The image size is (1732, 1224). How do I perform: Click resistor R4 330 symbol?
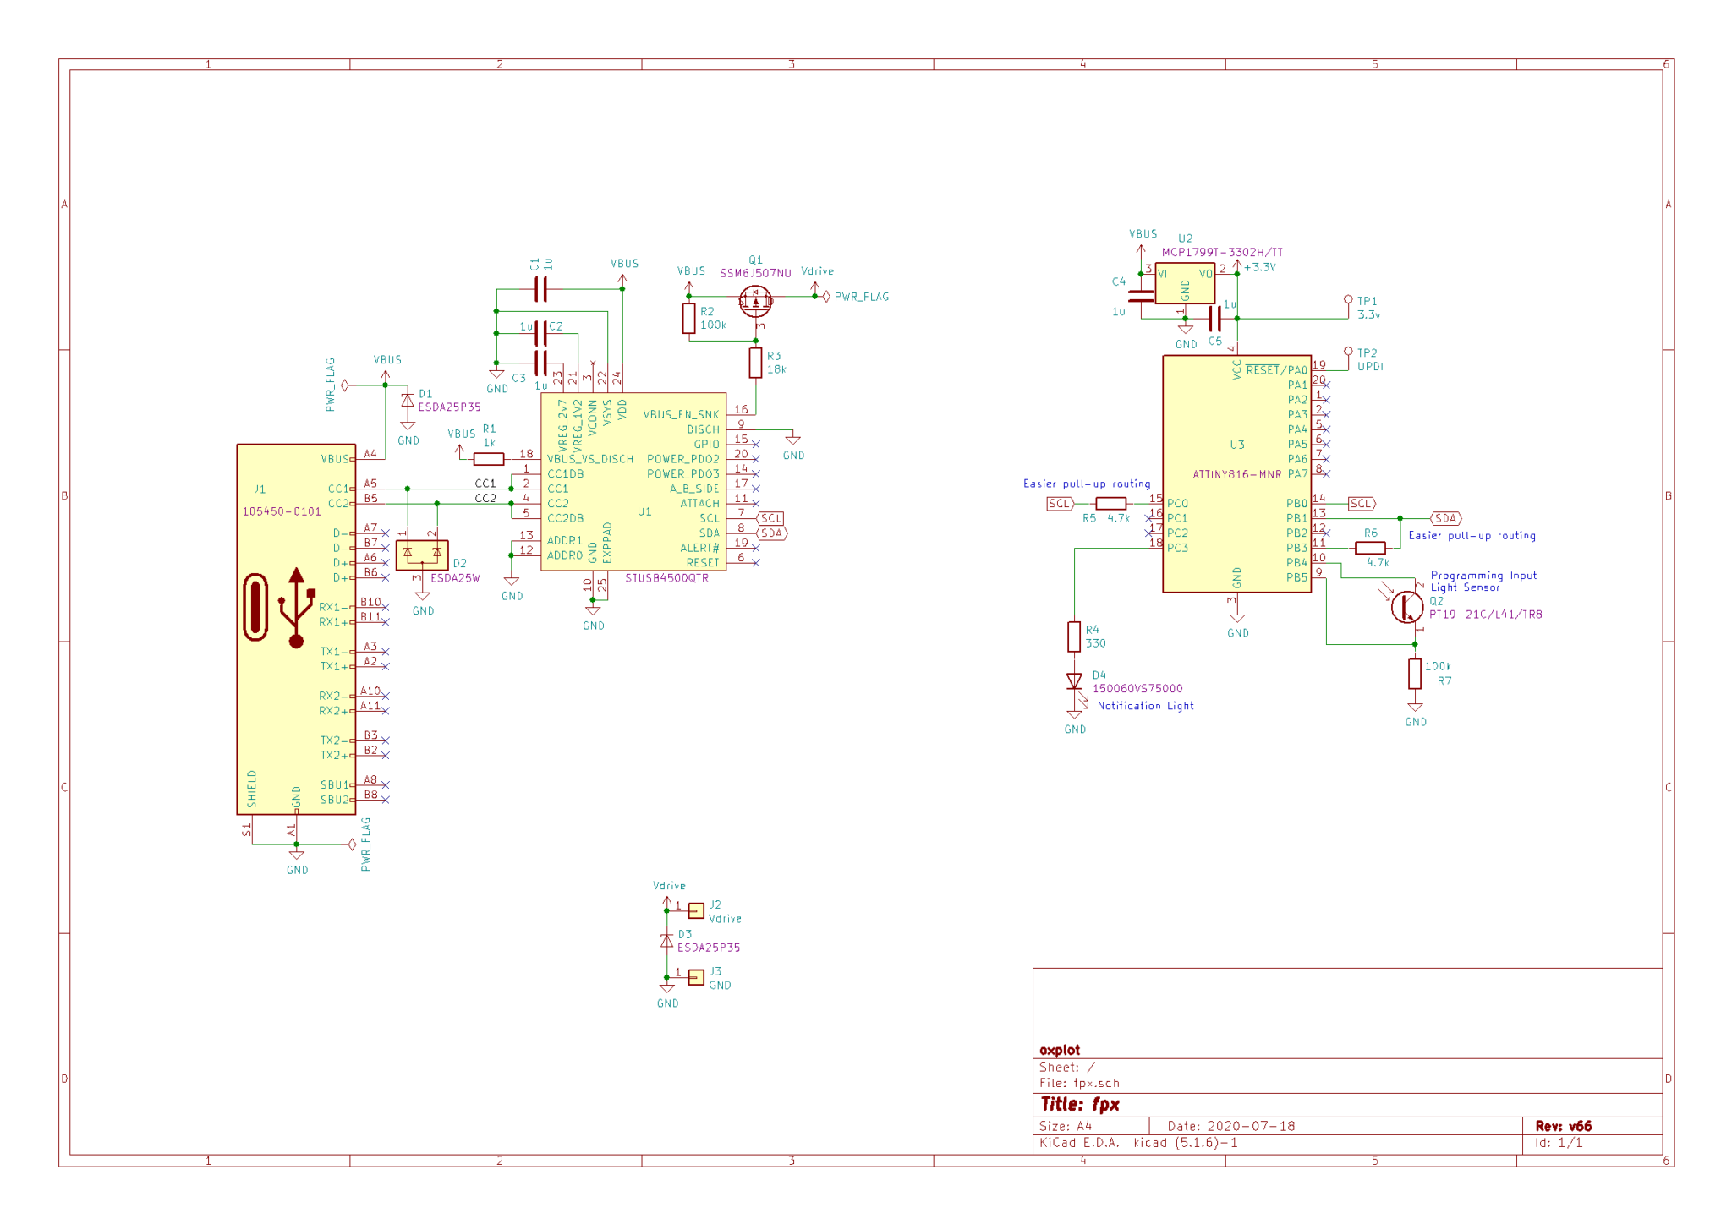point(1074,637)
